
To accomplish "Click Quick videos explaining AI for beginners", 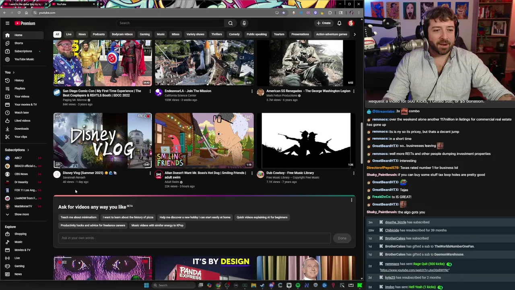I will (262, 217).
